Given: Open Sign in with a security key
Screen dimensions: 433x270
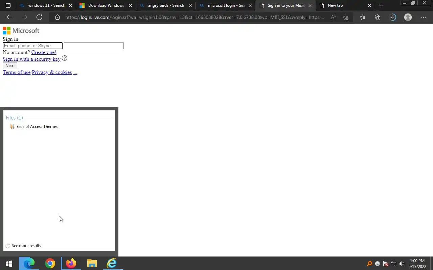Looking at the screenshot, I should pyautogui.click(x=31, y=59).
